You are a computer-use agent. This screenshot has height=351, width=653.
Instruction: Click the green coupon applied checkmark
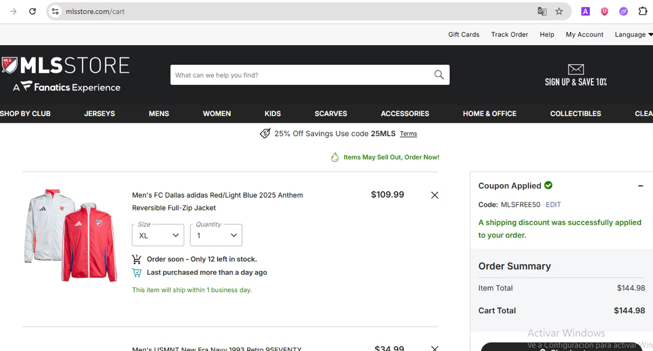[549, 185]
